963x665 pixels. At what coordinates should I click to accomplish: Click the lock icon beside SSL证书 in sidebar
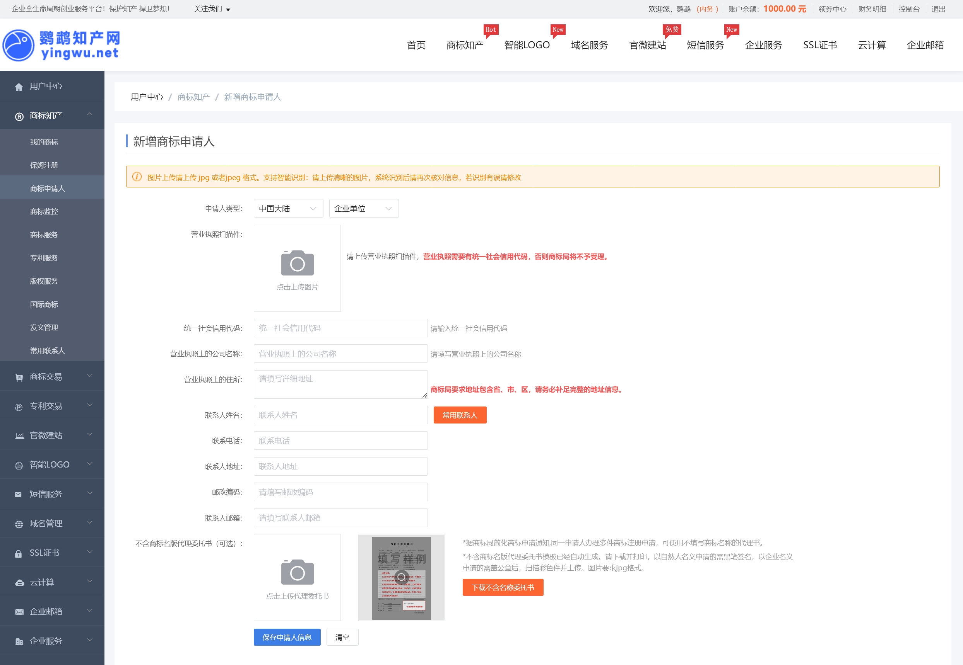coord(18,554)
